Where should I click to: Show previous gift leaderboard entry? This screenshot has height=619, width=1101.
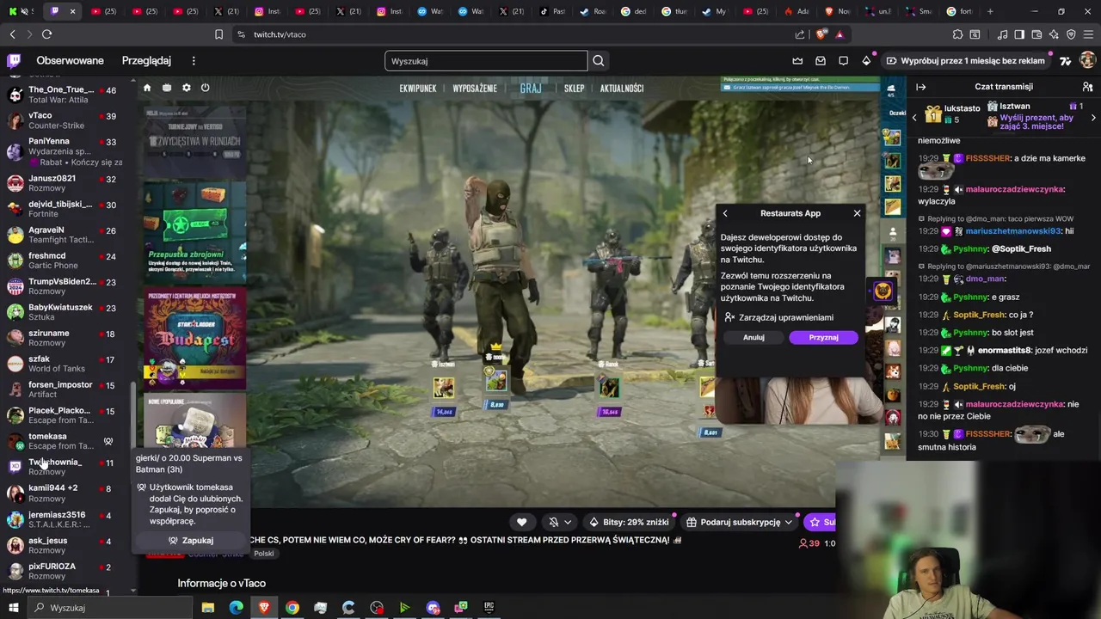pyautogui.click(x=914, y=117)
